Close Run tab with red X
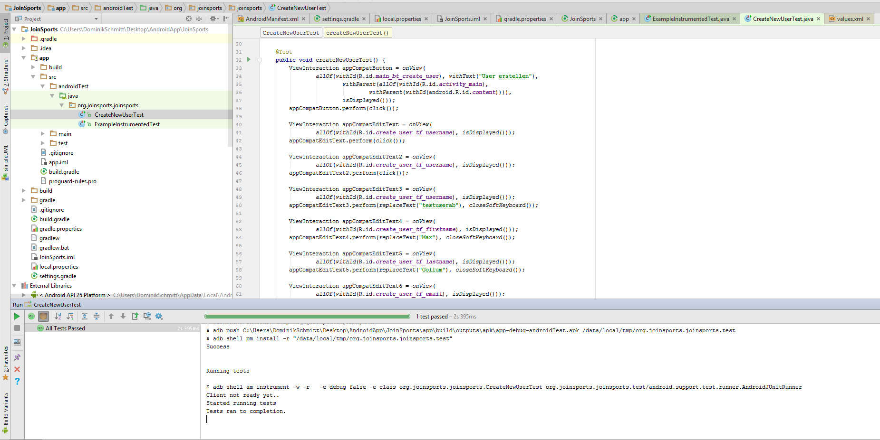 [17, 369]
